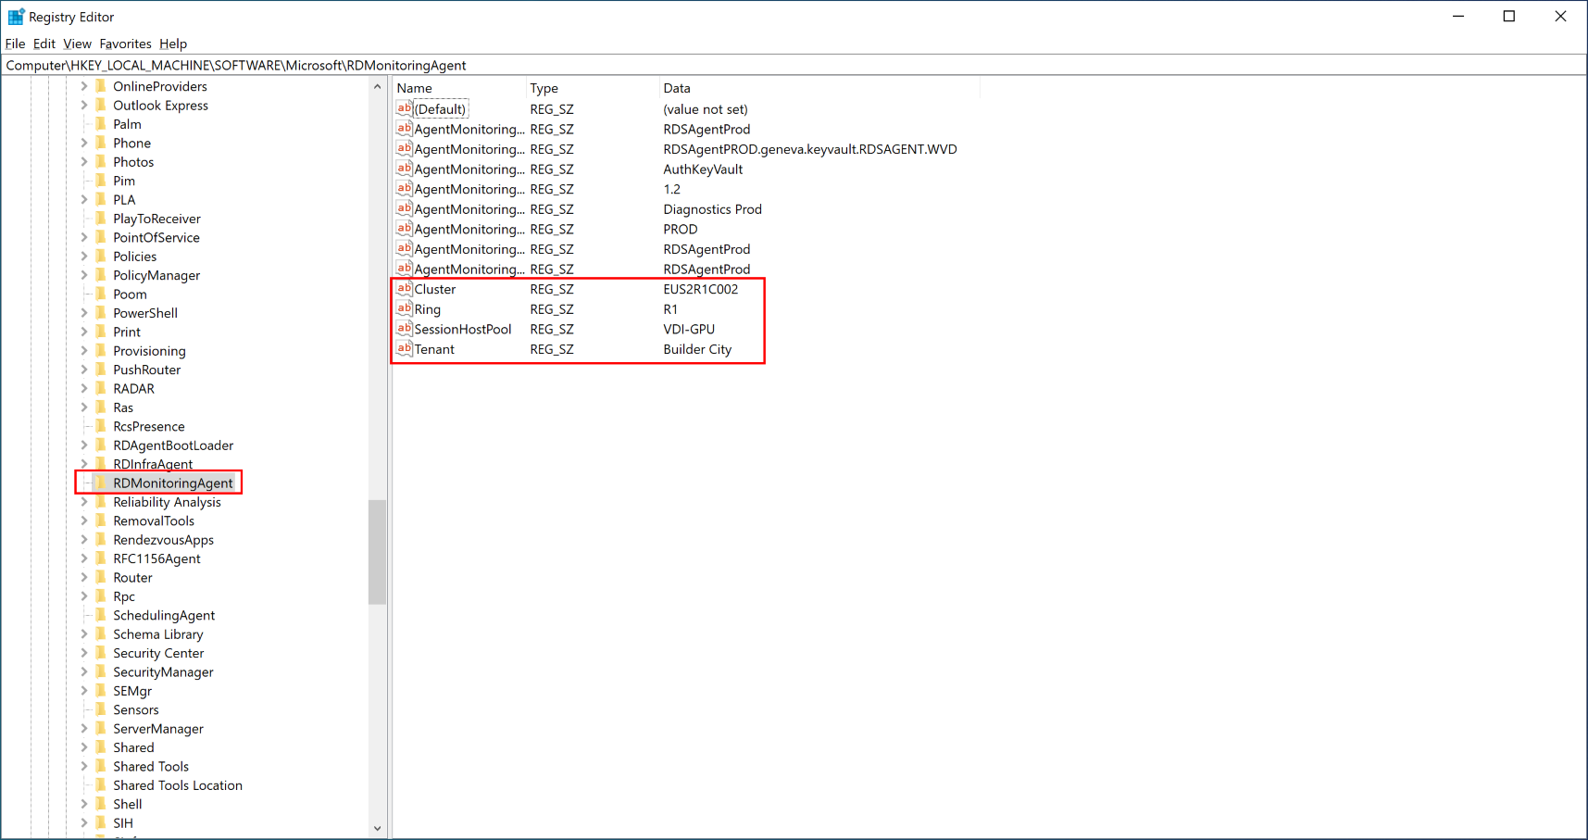
Task: Maximize the Registry Editor window
Action: 1508,17
